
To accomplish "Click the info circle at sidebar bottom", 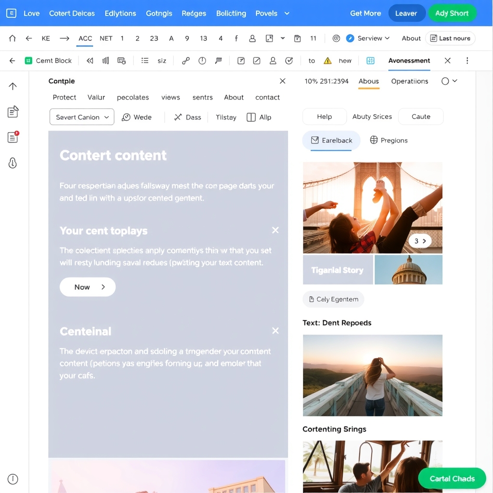I will pyautogui.click(x=13, y=479).
